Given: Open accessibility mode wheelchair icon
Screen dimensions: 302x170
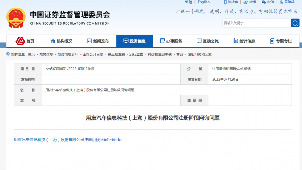Looking at the screenshot, I should pos(281,2).
